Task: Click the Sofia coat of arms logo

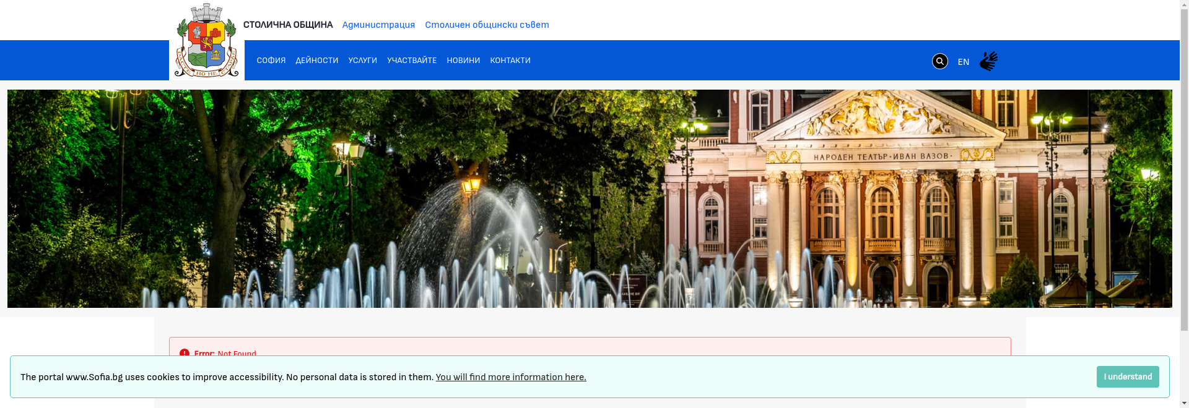Action: (206, 41)
